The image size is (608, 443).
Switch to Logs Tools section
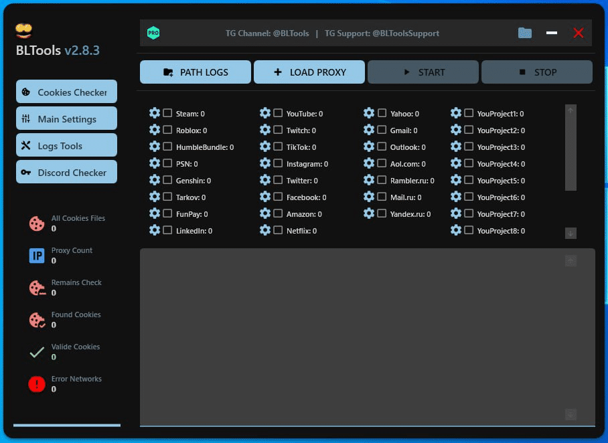point(66,145)
